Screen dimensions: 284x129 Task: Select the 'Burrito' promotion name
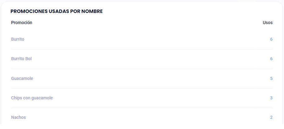click(x=18, y=39)
